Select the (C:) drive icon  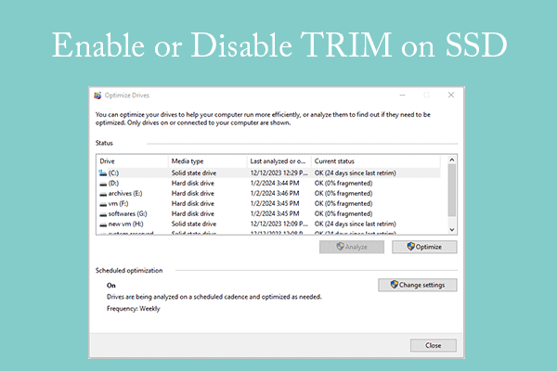tap(102, 173)
